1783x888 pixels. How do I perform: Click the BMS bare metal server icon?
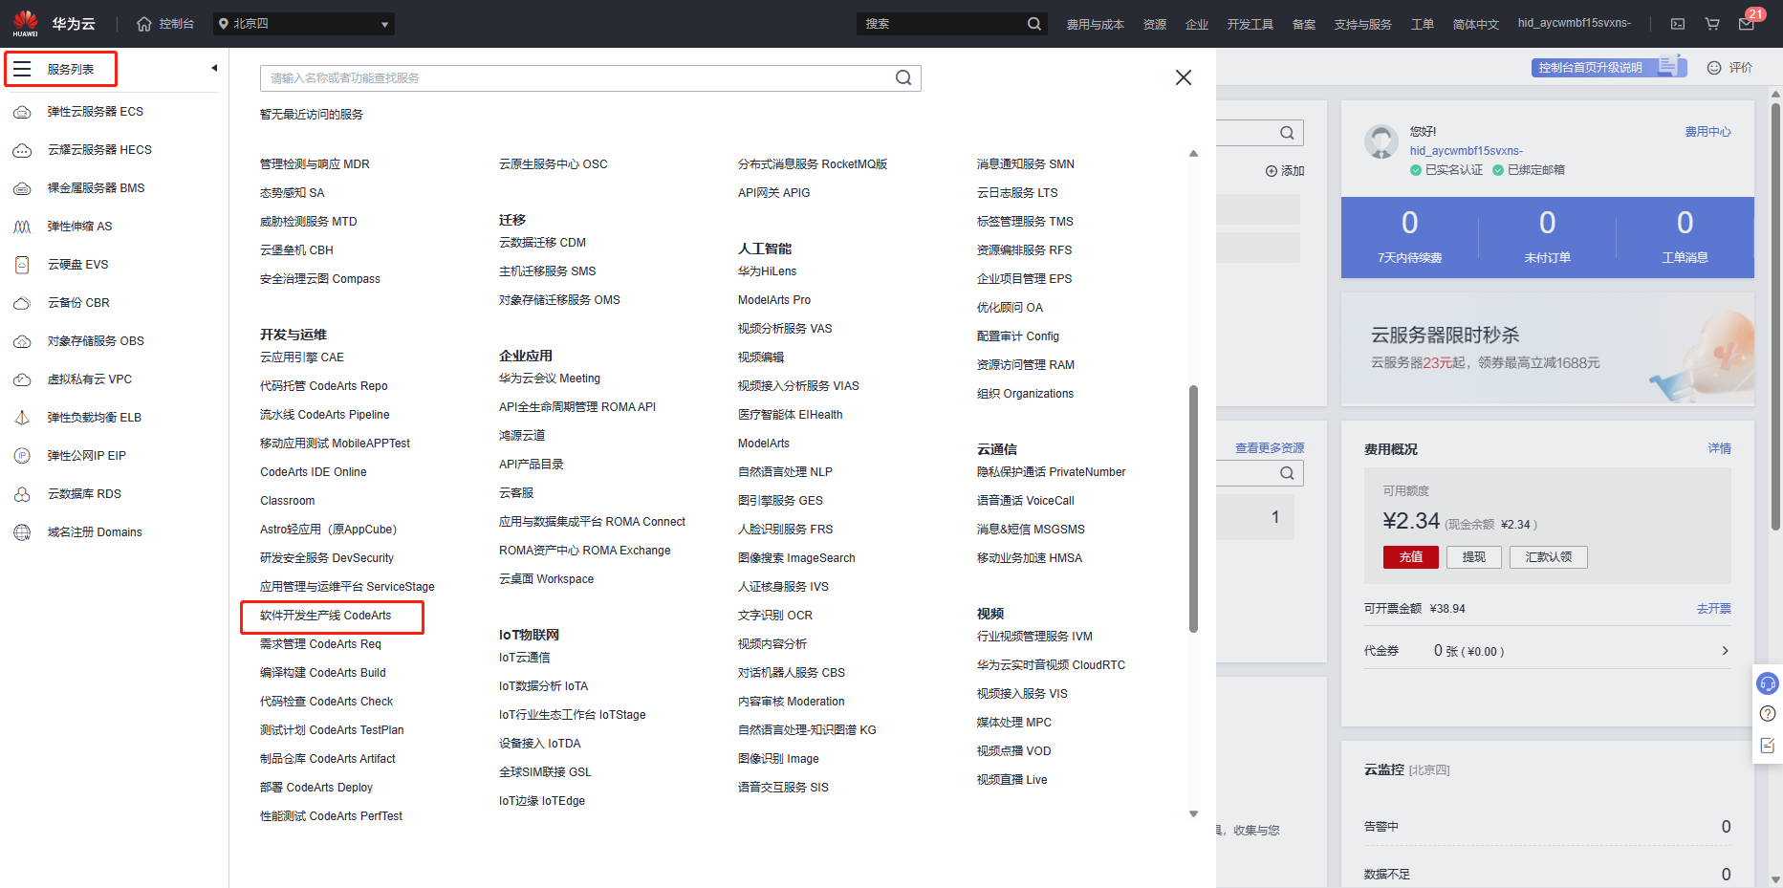22,188
